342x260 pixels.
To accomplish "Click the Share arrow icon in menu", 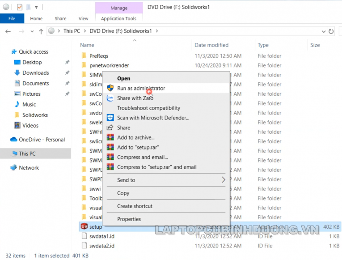I will click(x=110, y=128).
